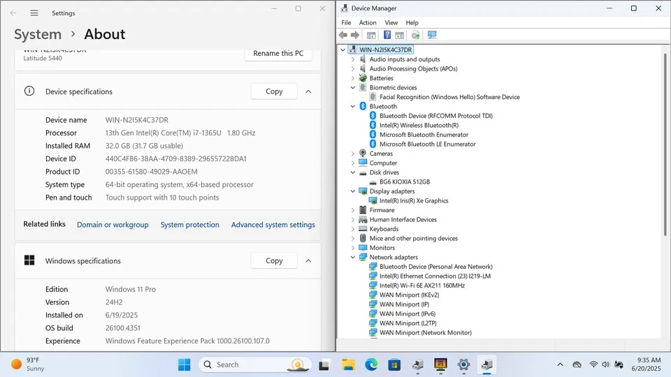Screen dimensions: 671x377
Task: Collapse the Device specifications section
Action: (x=308, y=91)
